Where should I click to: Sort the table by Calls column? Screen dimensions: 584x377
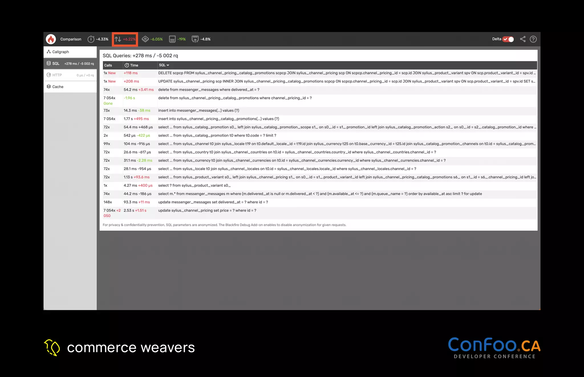tap(108, 65)
